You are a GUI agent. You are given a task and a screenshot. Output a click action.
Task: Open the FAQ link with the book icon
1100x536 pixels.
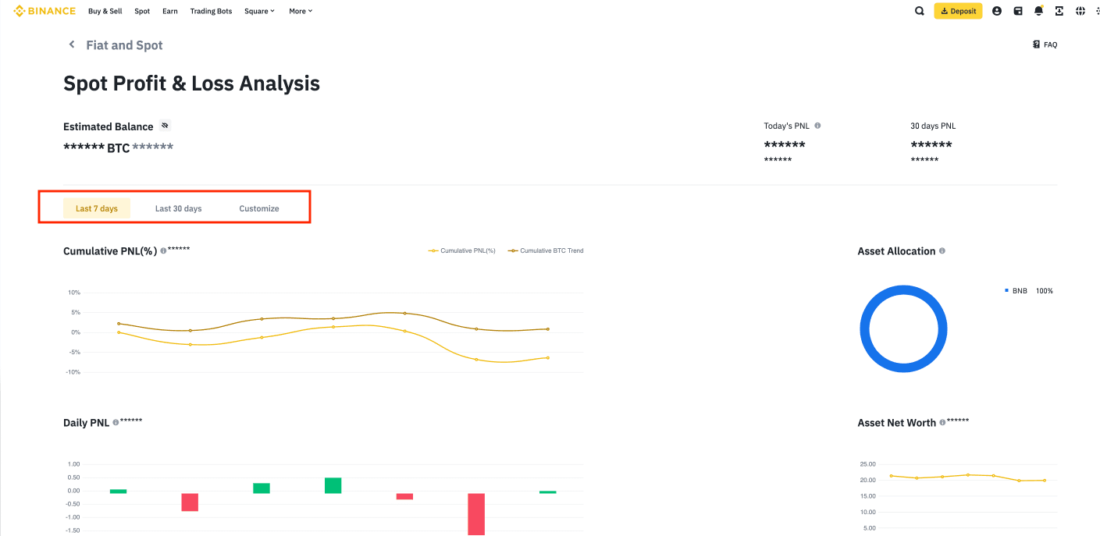pos(1045,44)
